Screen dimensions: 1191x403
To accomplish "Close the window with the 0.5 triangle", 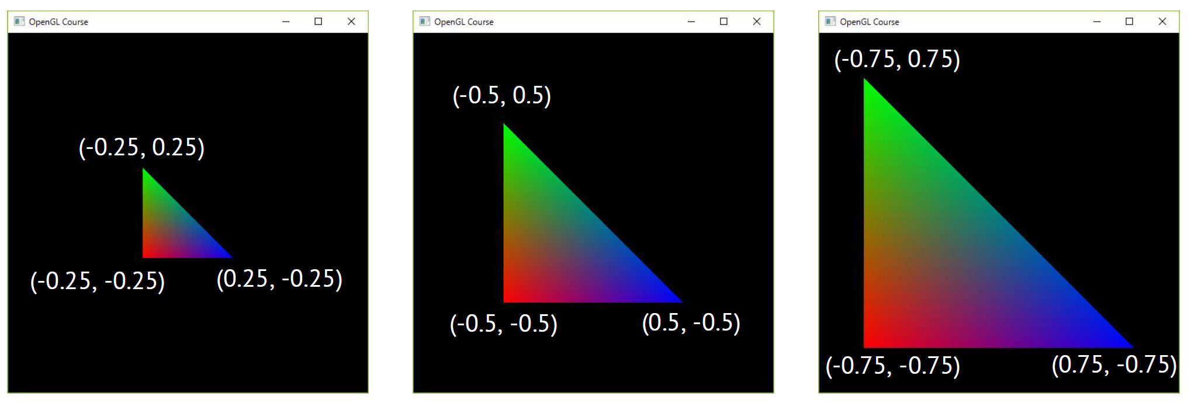I will 757,22.
